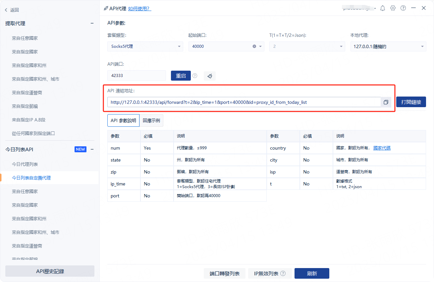
Task: Collapse the 提取代理 sidebar section
Action: coord(92,23)
